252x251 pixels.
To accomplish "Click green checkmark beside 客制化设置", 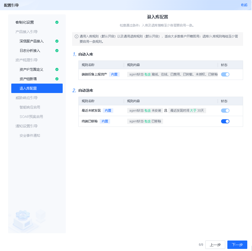I will pyautogui.click(x=57, y=23).
